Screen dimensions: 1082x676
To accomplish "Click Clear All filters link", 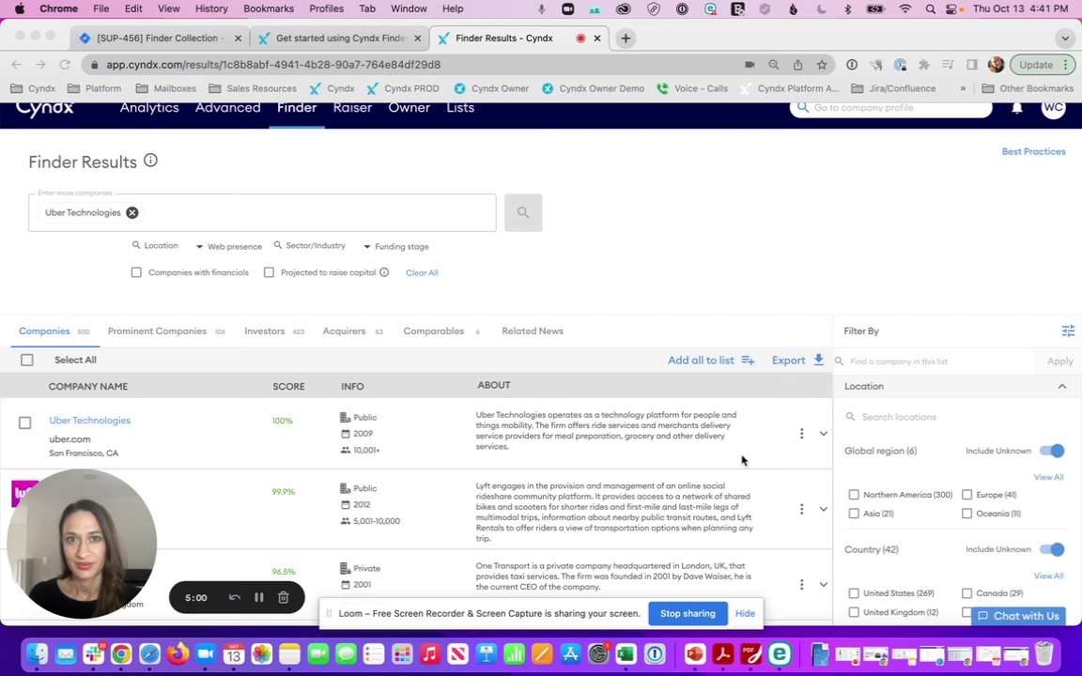I will coord(422,272).
